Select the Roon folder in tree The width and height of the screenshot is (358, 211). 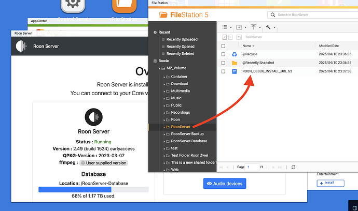175,119
